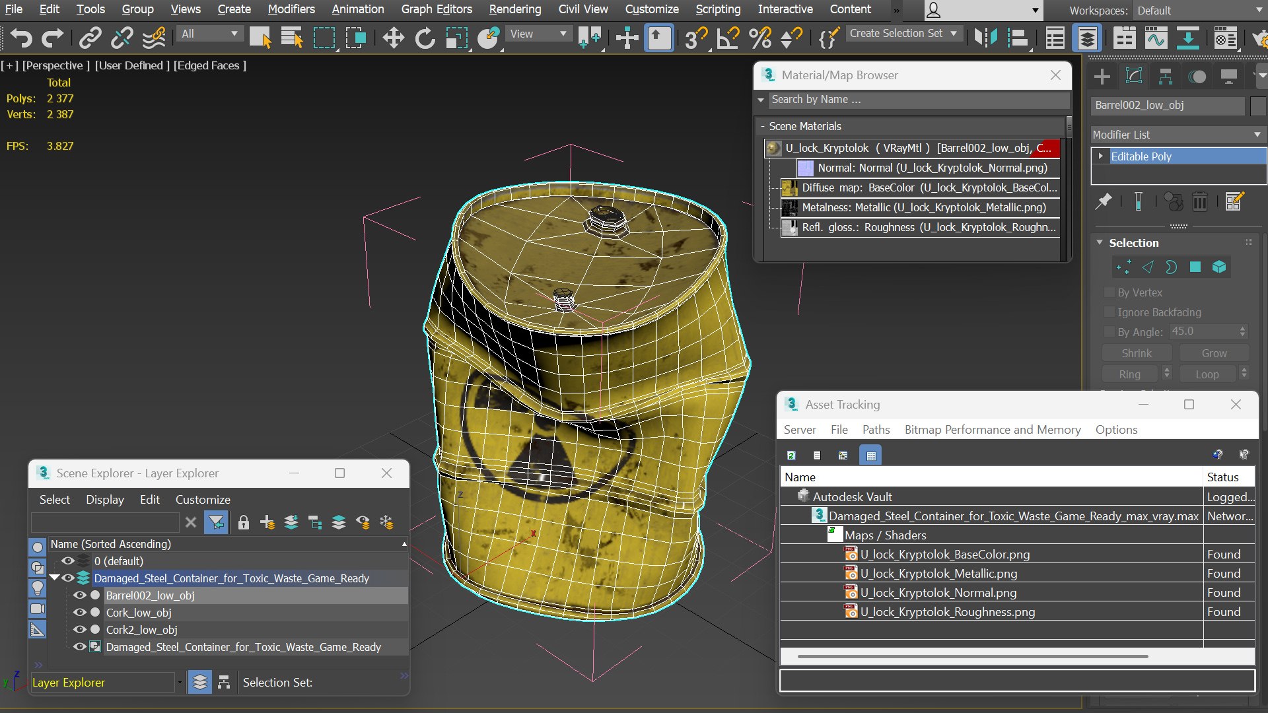Click Refresh icon in Asset Tracking
Screen dimensions: 1268x713
pos(791,455)
